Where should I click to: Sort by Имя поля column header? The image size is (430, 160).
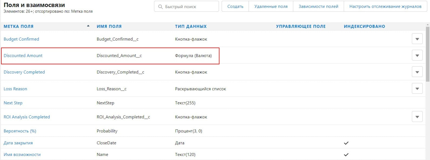tap(109, 26)
